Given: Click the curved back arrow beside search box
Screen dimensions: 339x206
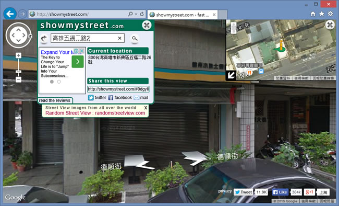Looking at the screenshot, I should click(44, 39).
